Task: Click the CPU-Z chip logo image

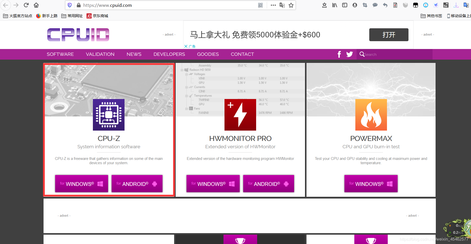Action: click(x=109, y=115)
